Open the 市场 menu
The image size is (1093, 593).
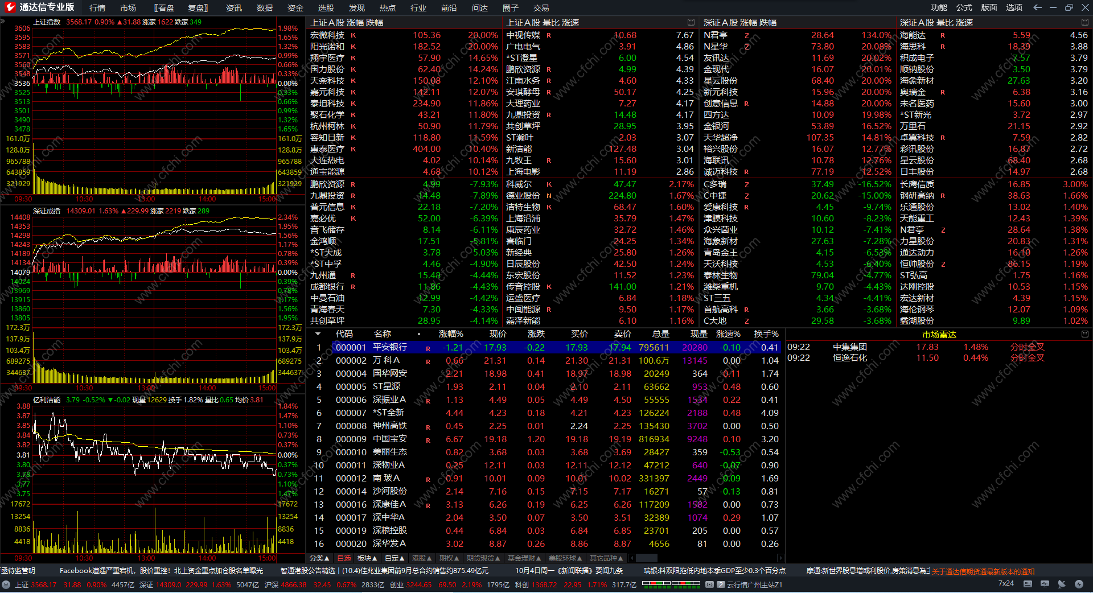pyautogui.click(x=128, y=7)
